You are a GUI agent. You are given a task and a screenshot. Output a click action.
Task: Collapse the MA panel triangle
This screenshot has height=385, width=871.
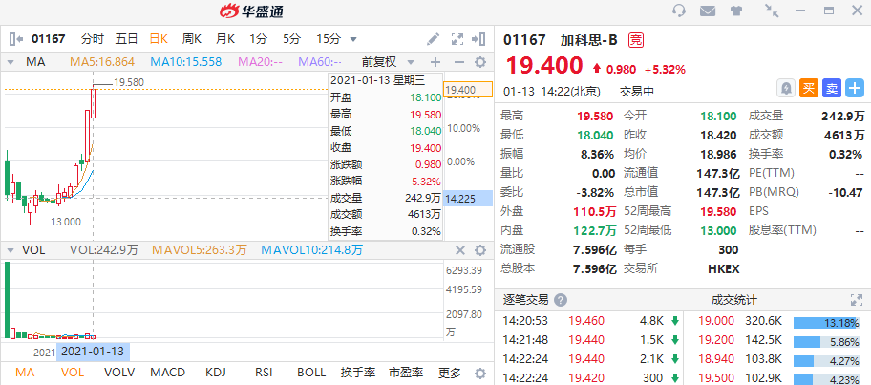11,62
